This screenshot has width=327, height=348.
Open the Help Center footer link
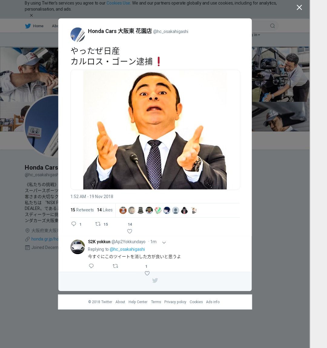tap(138, 302)
